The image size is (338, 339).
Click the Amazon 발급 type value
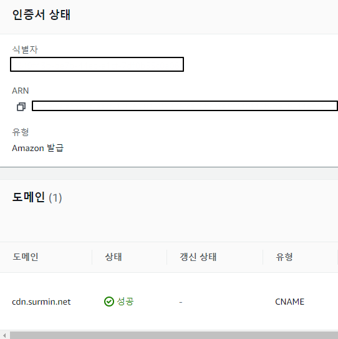(38, 148)
